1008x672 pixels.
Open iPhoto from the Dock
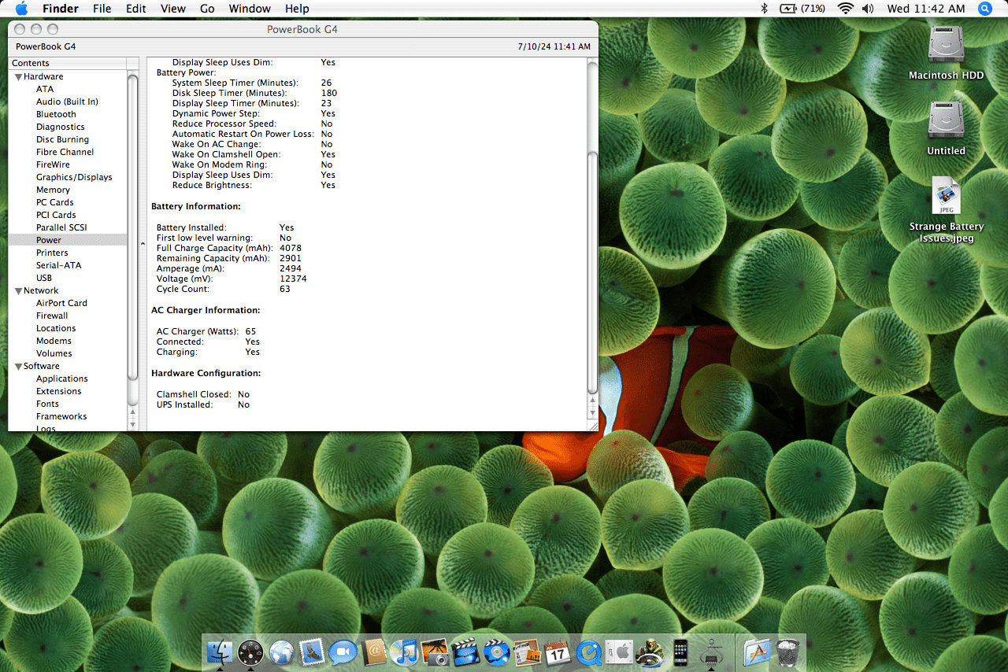(x=435, y=652)
